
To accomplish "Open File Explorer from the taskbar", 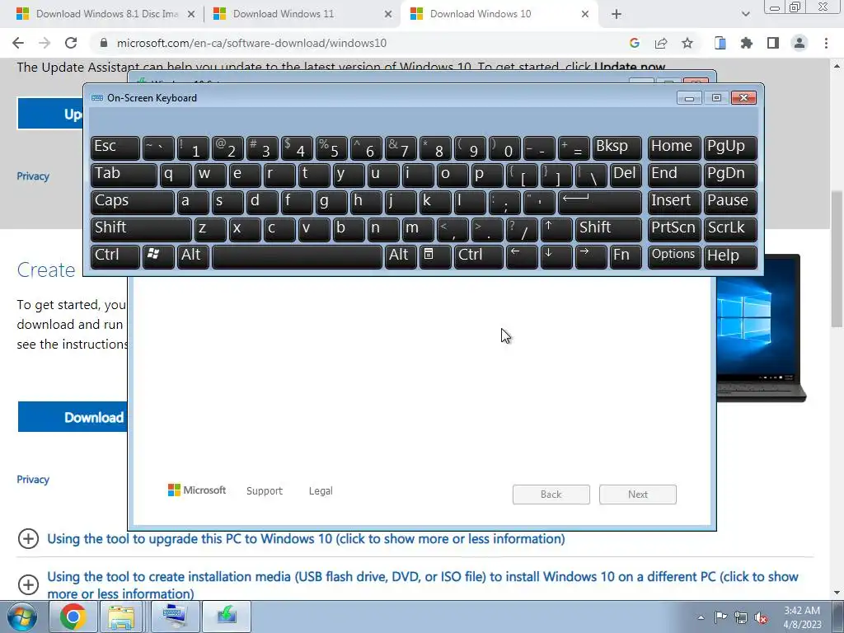I will pyautogui.click(x=121, y=617).
